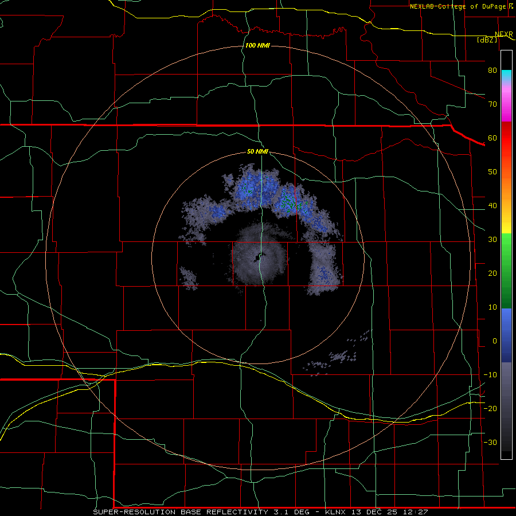Click the NEXR label above the color scale

tap(504, 34)
